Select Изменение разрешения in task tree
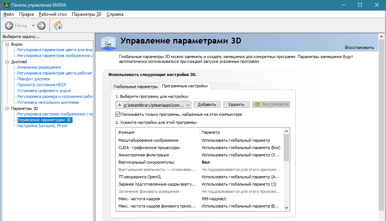 pyautogui.click(x=39, y=67)
